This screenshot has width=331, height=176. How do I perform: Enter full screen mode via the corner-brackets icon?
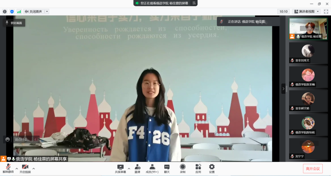pos(326,12)
